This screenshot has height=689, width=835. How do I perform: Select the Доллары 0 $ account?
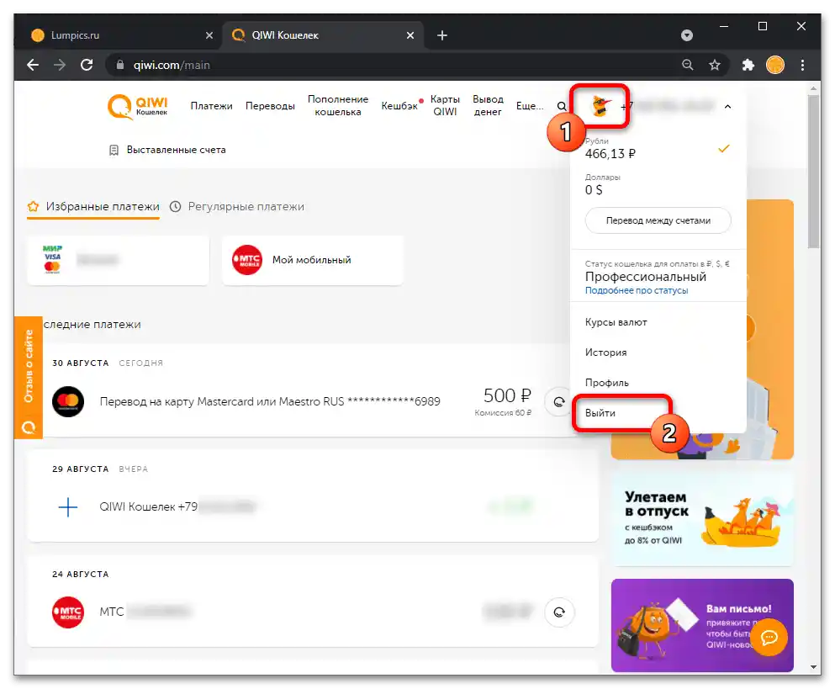click(658, 185)
